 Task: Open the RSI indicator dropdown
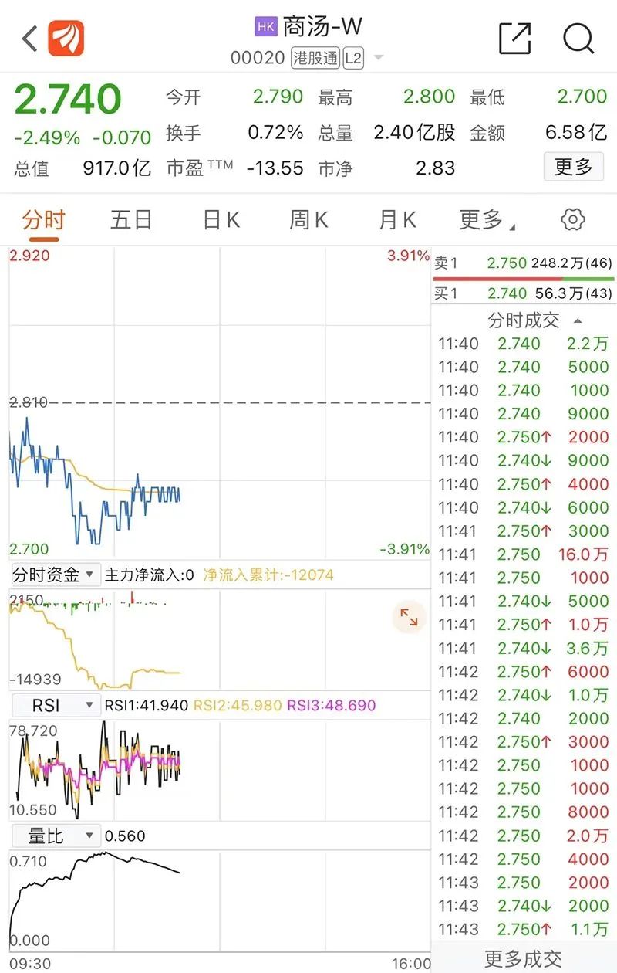pos(54,705)
